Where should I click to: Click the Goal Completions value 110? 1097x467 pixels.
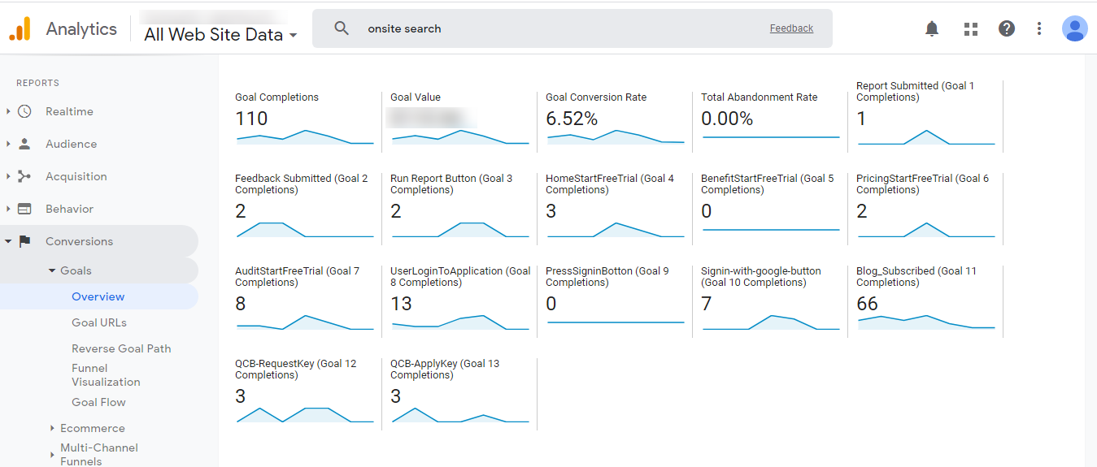tap(251, 119)
